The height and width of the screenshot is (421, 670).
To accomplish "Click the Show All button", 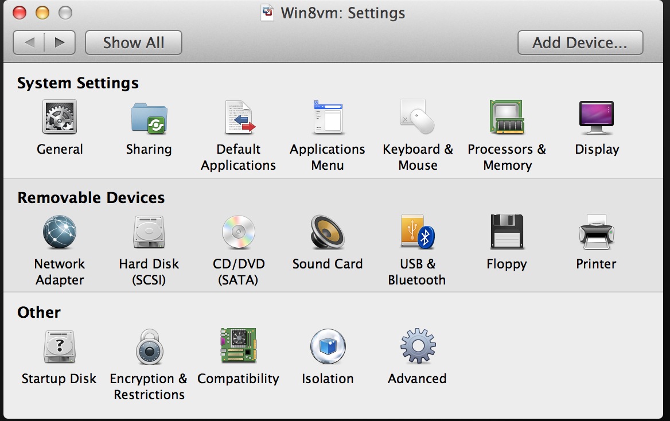I will 134,42.
